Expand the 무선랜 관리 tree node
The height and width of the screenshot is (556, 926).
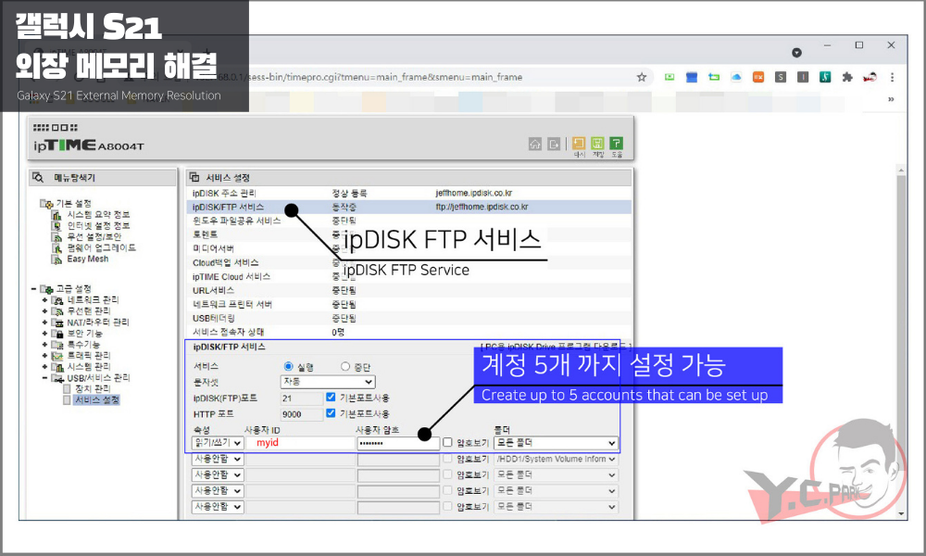tap(44, 310)
